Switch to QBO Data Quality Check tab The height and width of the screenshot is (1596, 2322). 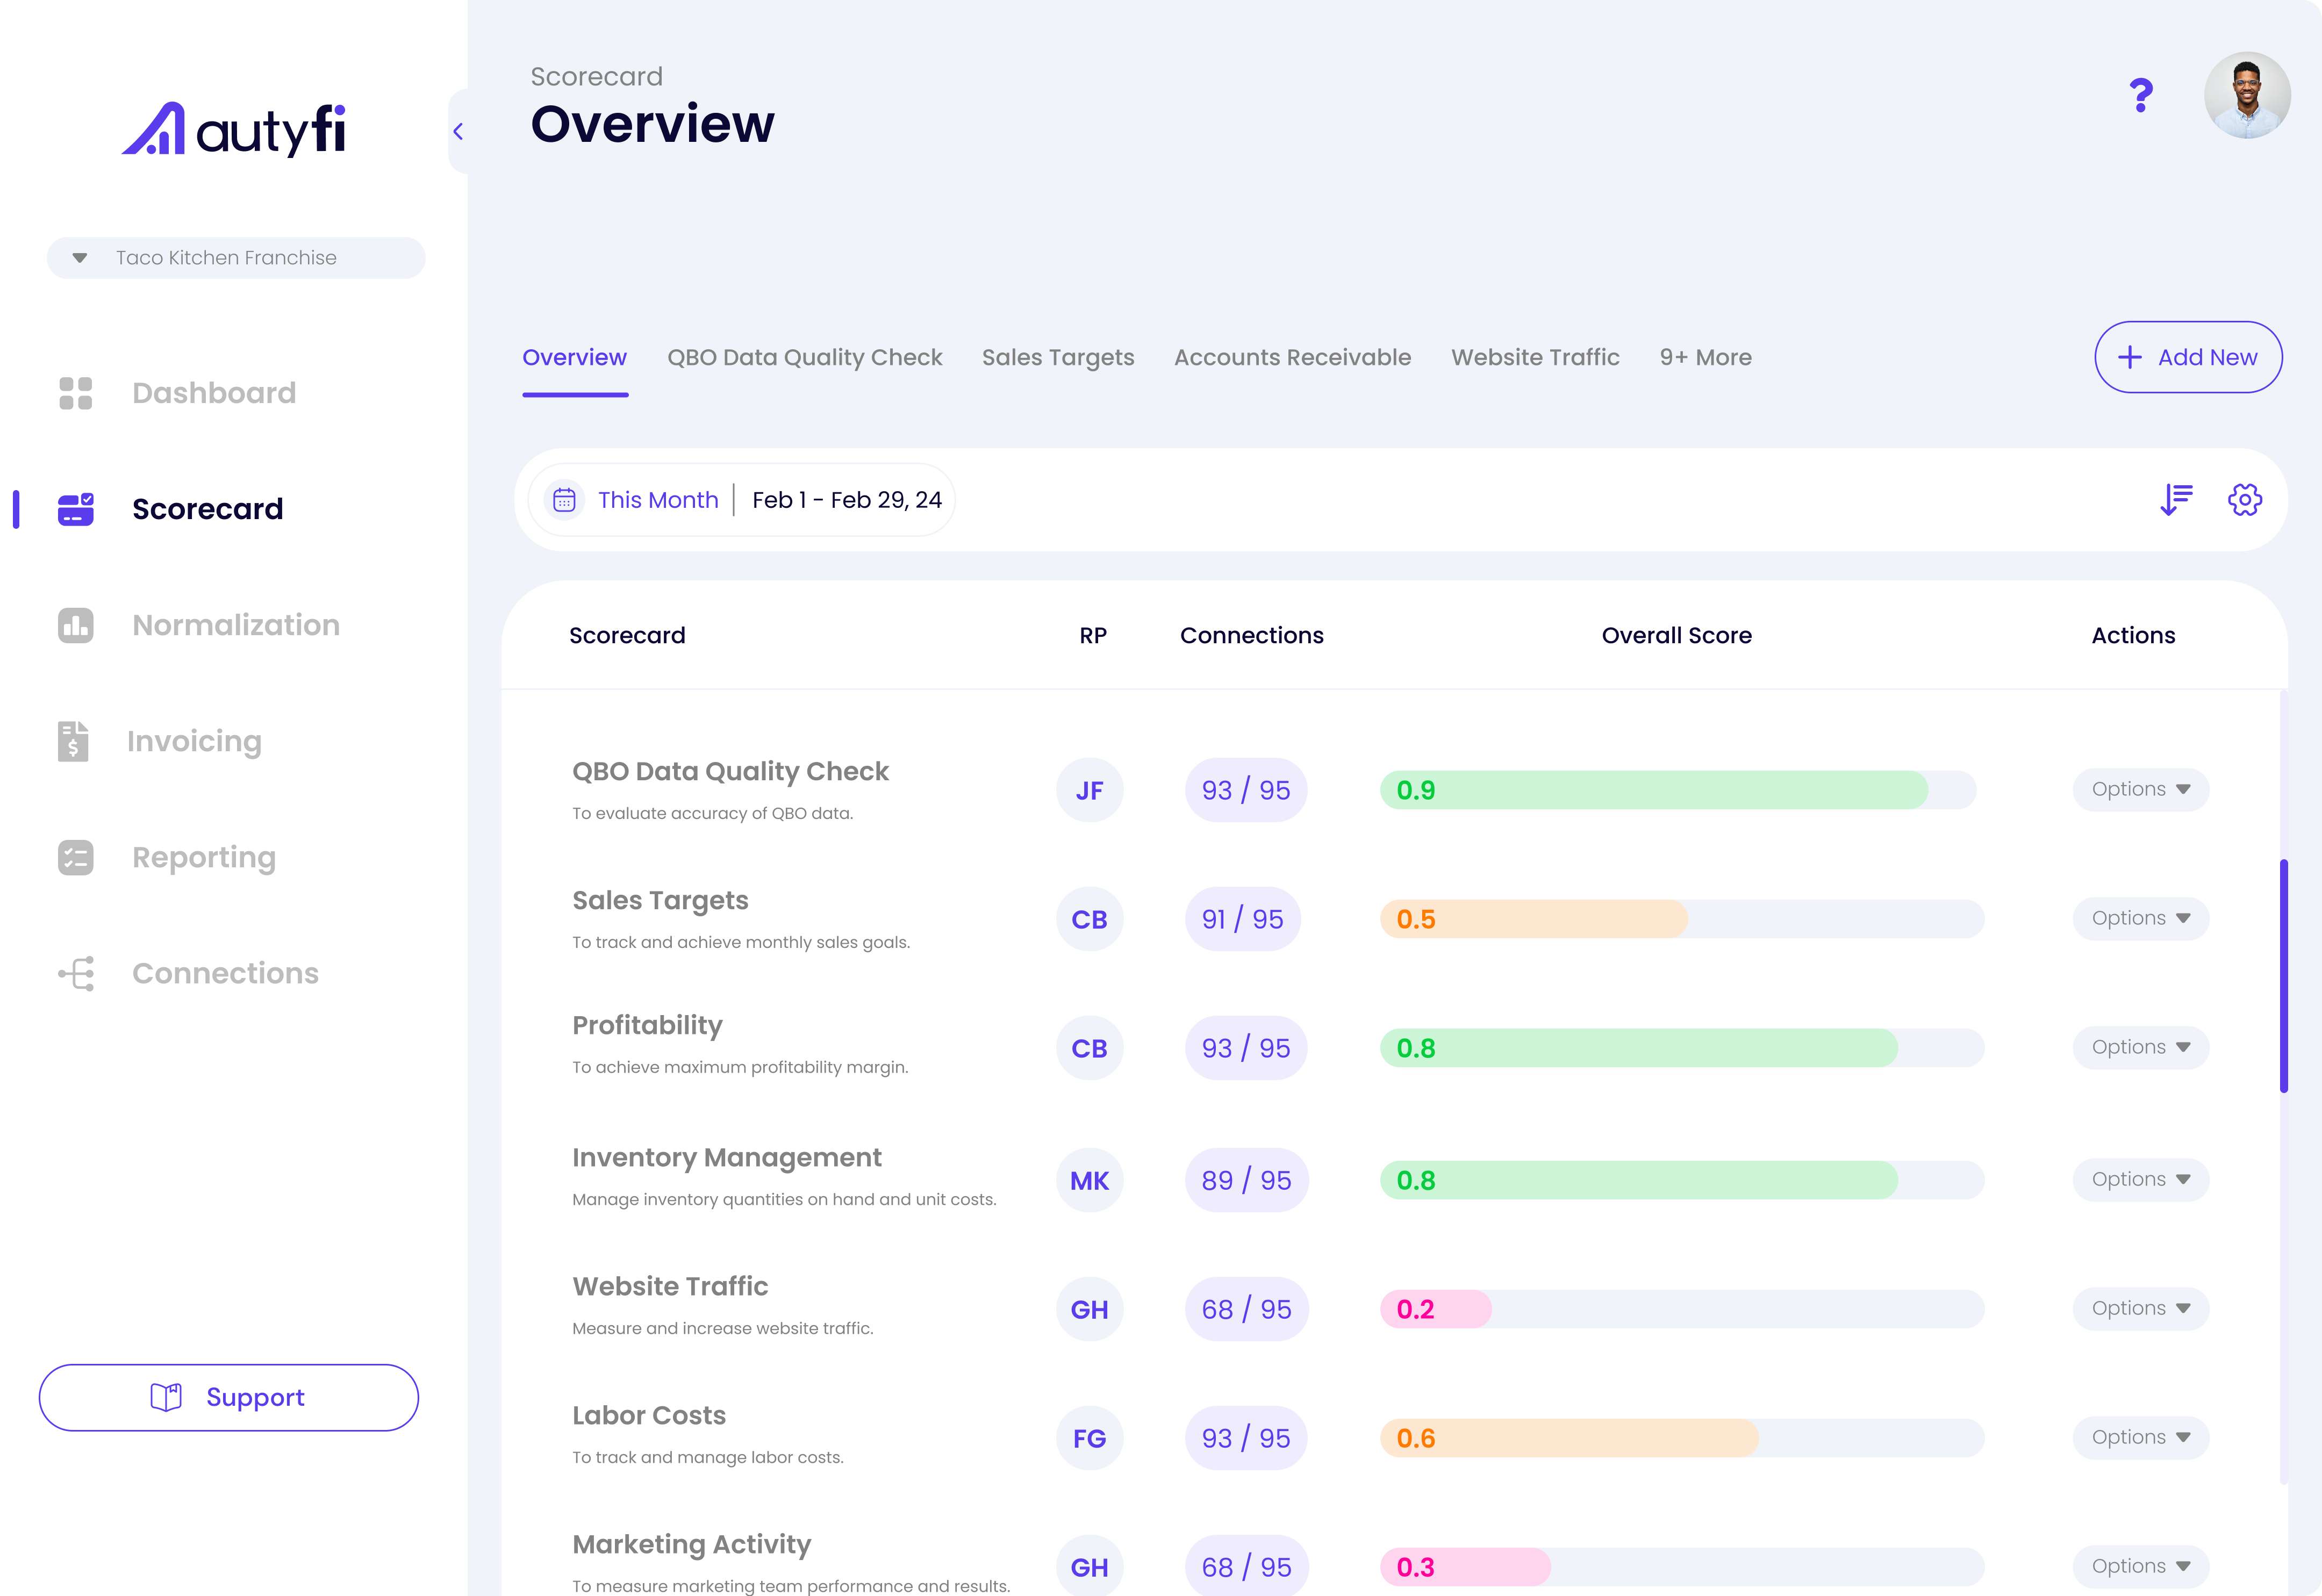(x=804, y=357)
